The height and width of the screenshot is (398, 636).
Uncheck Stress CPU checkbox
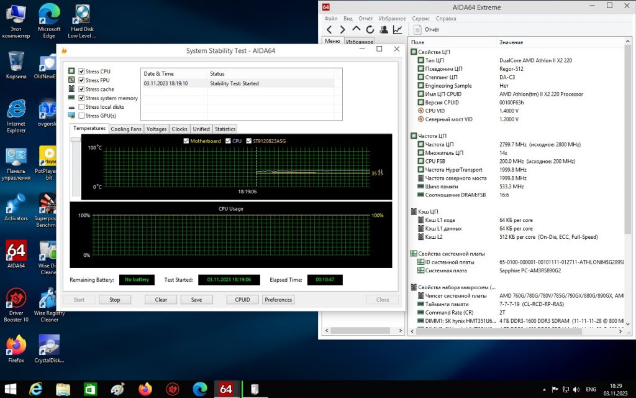click(81, 71)
